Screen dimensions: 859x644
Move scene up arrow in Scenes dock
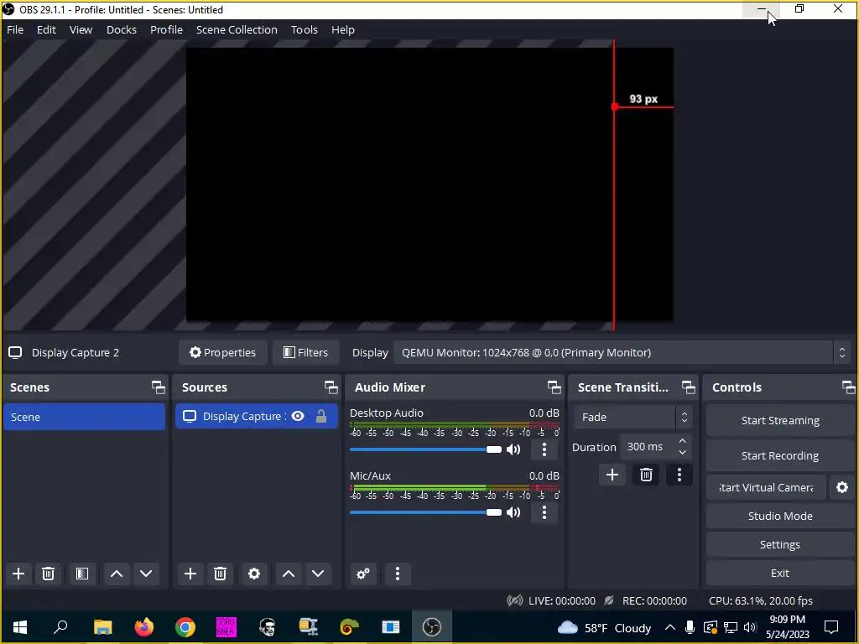click(x=116, y=574)
